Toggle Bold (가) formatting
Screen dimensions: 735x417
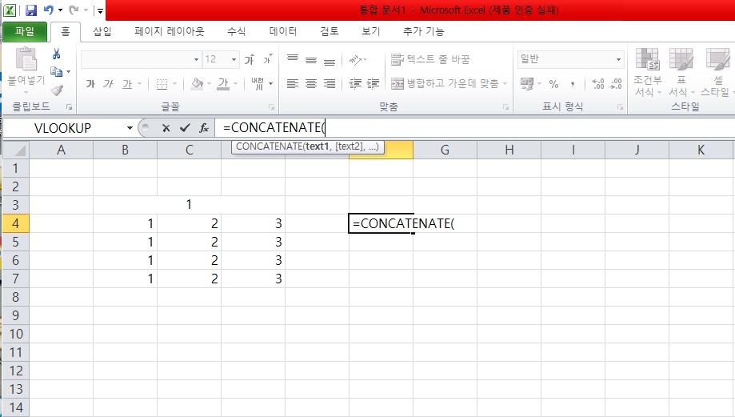(90, 84)
